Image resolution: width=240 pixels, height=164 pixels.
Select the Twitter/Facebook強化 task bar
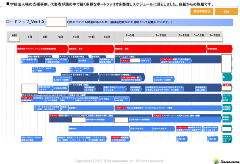coord(122,99)
